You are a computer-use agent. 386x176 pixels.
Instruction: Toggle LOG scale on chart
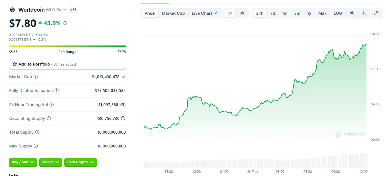click(338, 13)
